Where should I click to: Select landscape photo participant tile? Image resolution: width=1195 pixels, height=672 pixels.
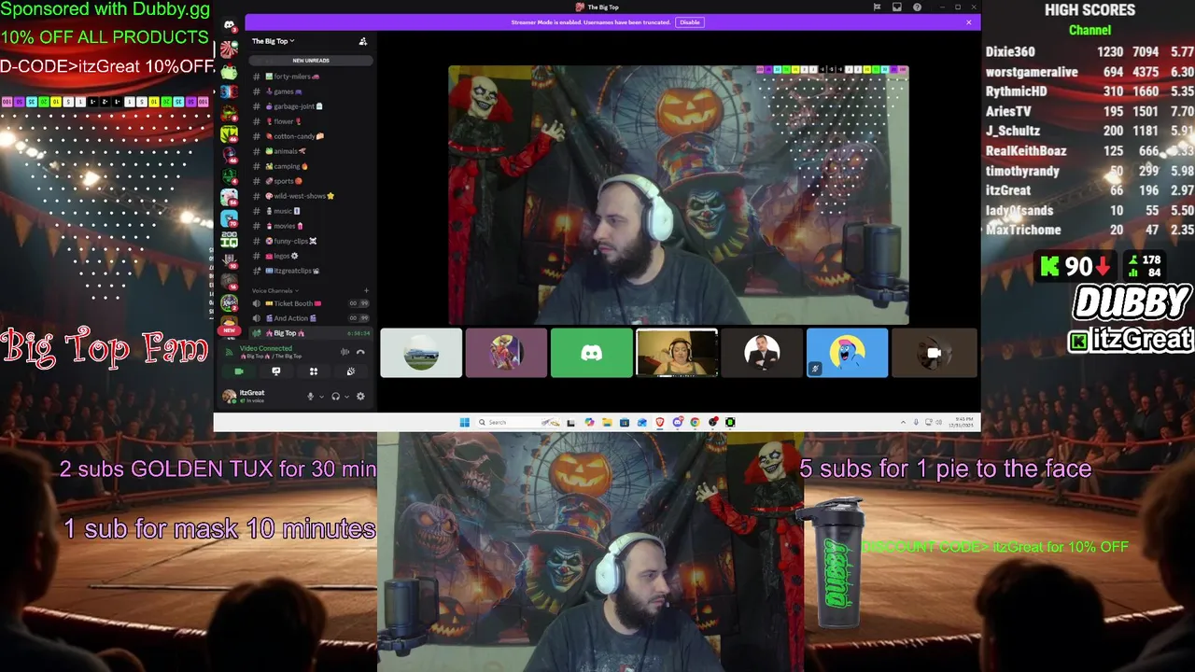[x=421, y=353]
